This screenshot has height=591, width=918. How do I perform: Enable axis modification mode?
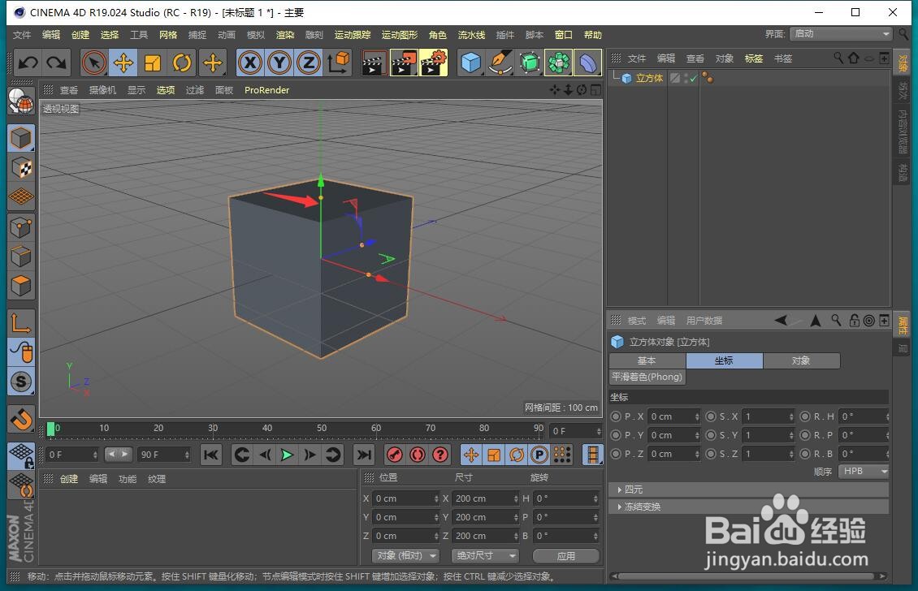(x=21, y=322)
